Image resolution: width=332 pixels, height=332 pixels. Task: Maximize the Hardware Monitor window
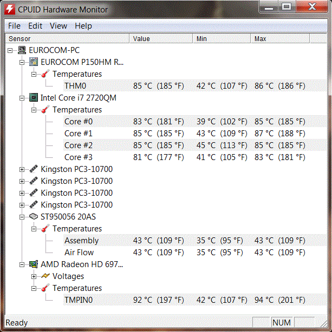[287, 7]
